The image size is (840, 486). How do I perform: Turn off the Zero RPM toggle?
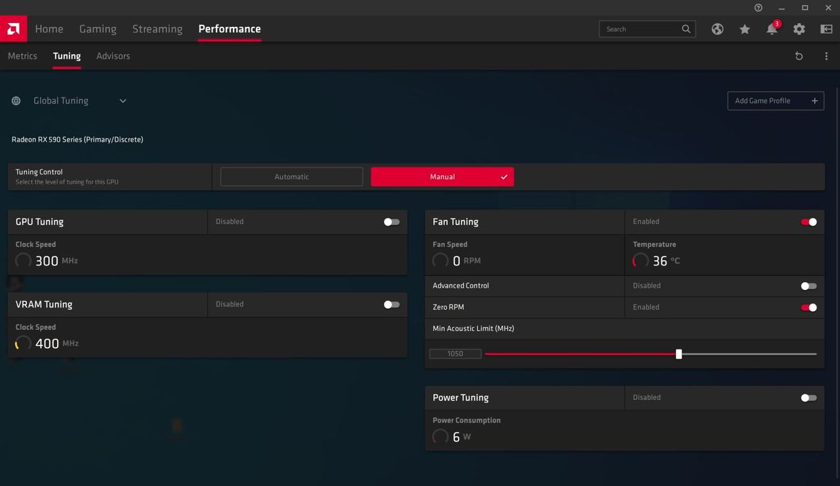pos(809,307)
